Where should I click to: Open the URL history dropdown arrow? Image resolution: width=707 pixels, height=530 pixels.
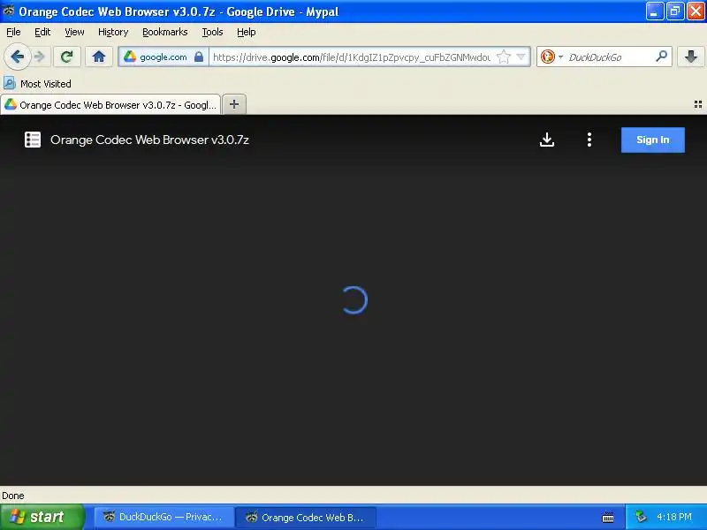tap(521, 57)
